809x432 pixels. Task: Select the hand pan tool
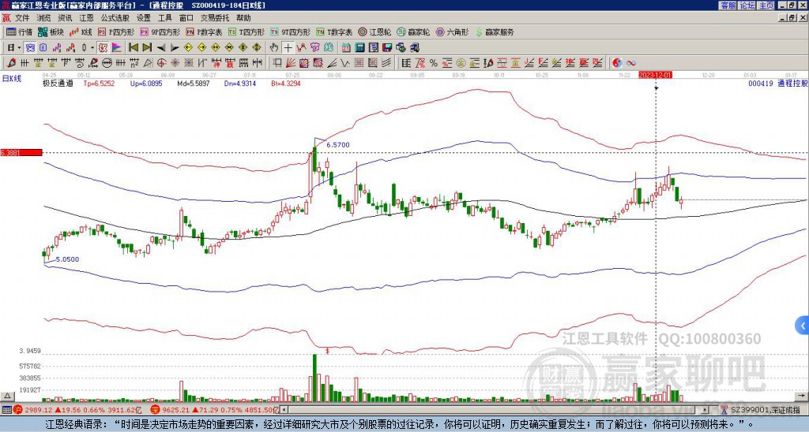coord(274,48)
